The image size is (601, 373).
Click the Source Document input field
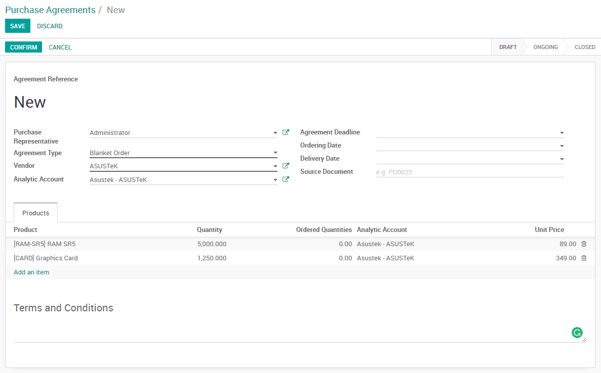(x=469, y=172)
